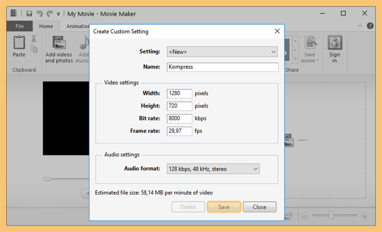The height and width of the screenshot is (232, 382).
Task: Open the File tab in Movie Maker
Action: tap(19, 26)
